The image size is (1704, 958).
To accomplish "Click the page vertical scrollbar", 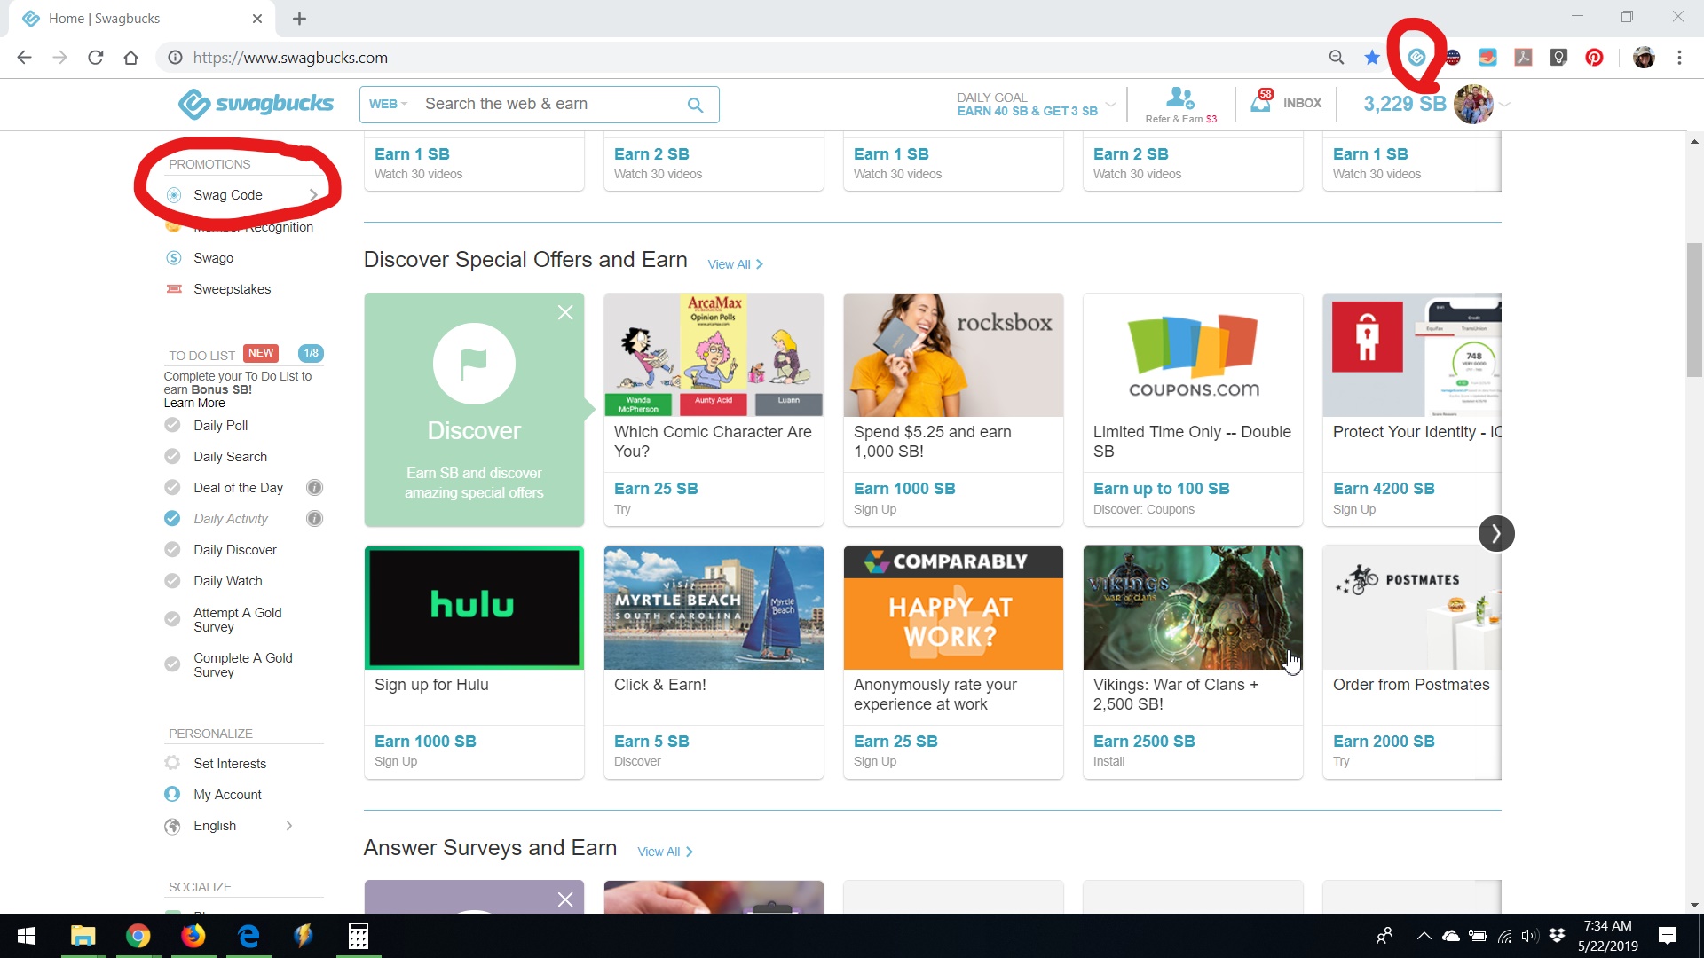I will 1694,310.
